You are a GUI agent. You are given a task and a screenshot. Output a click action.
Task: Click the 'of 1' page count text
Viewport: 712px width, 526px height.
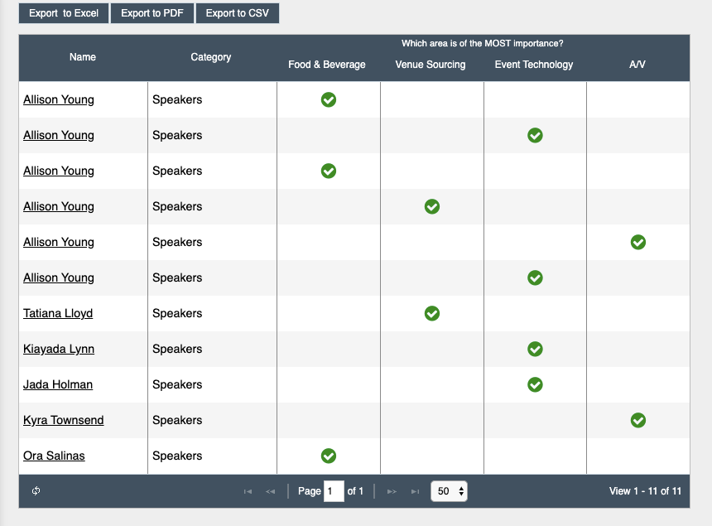[x=355, y=491]
